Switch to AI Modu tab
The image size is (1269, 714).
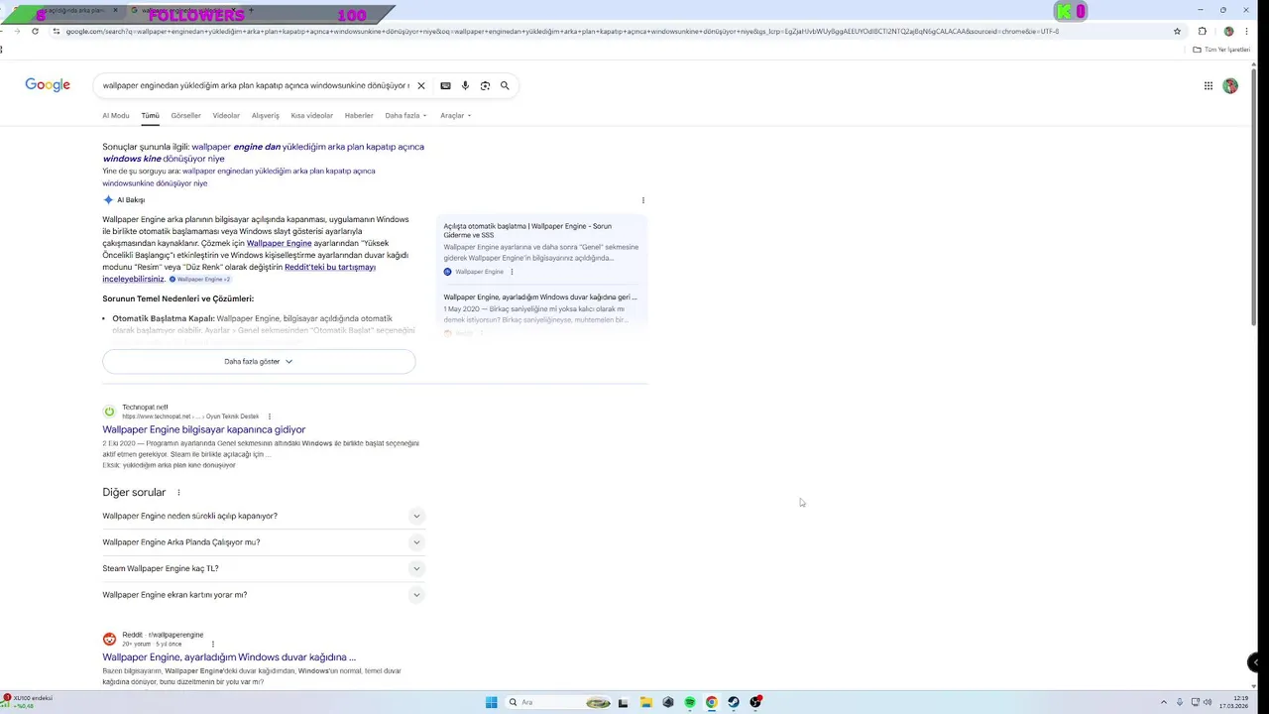click(x=115, y=115)
